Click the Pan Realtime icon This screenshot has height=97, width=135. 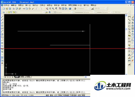(x=47, y=9)
